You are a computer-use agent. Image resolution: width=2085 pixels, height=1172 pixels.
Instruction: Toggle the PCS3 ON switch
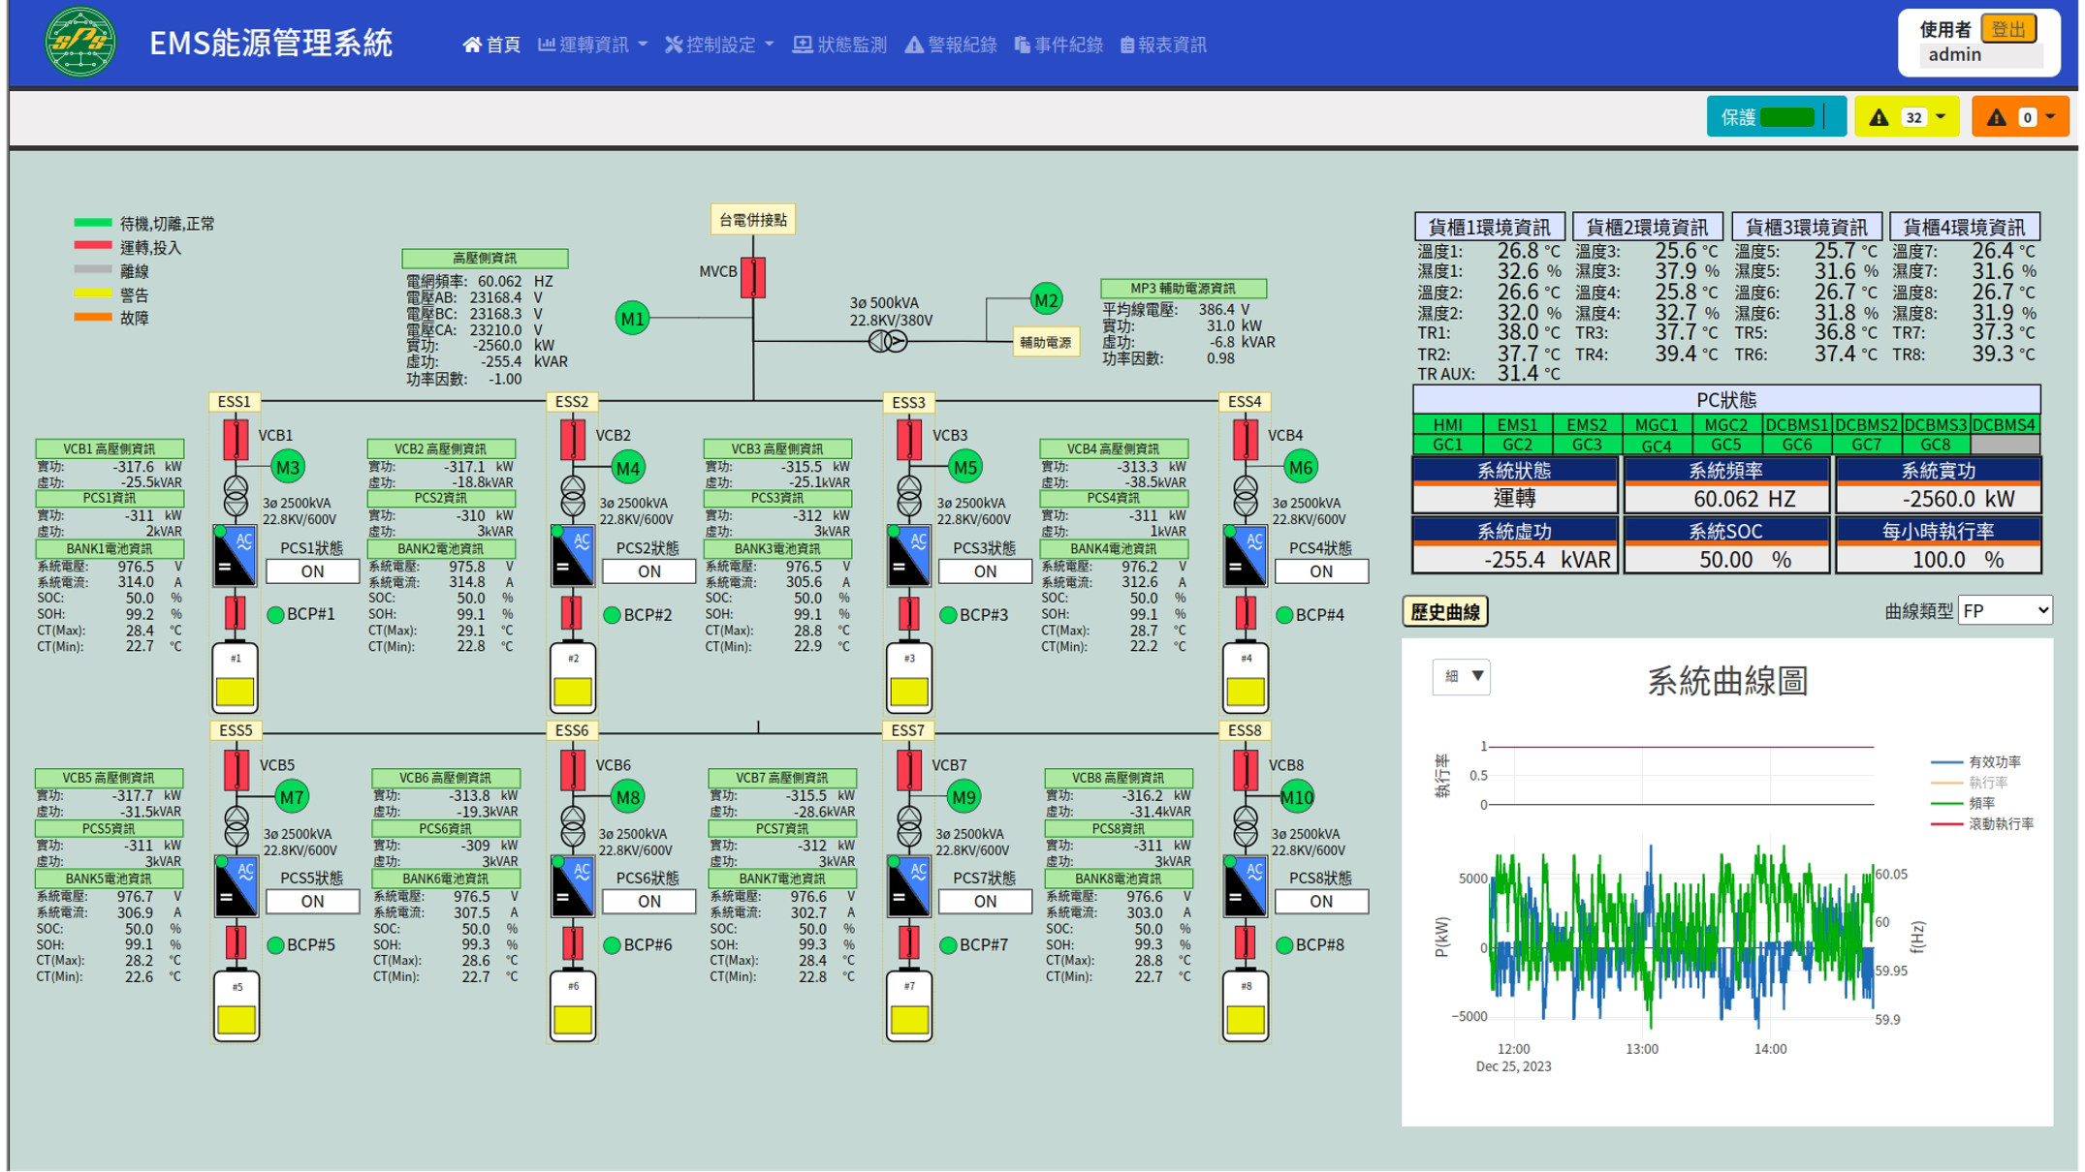pos(985,571)
